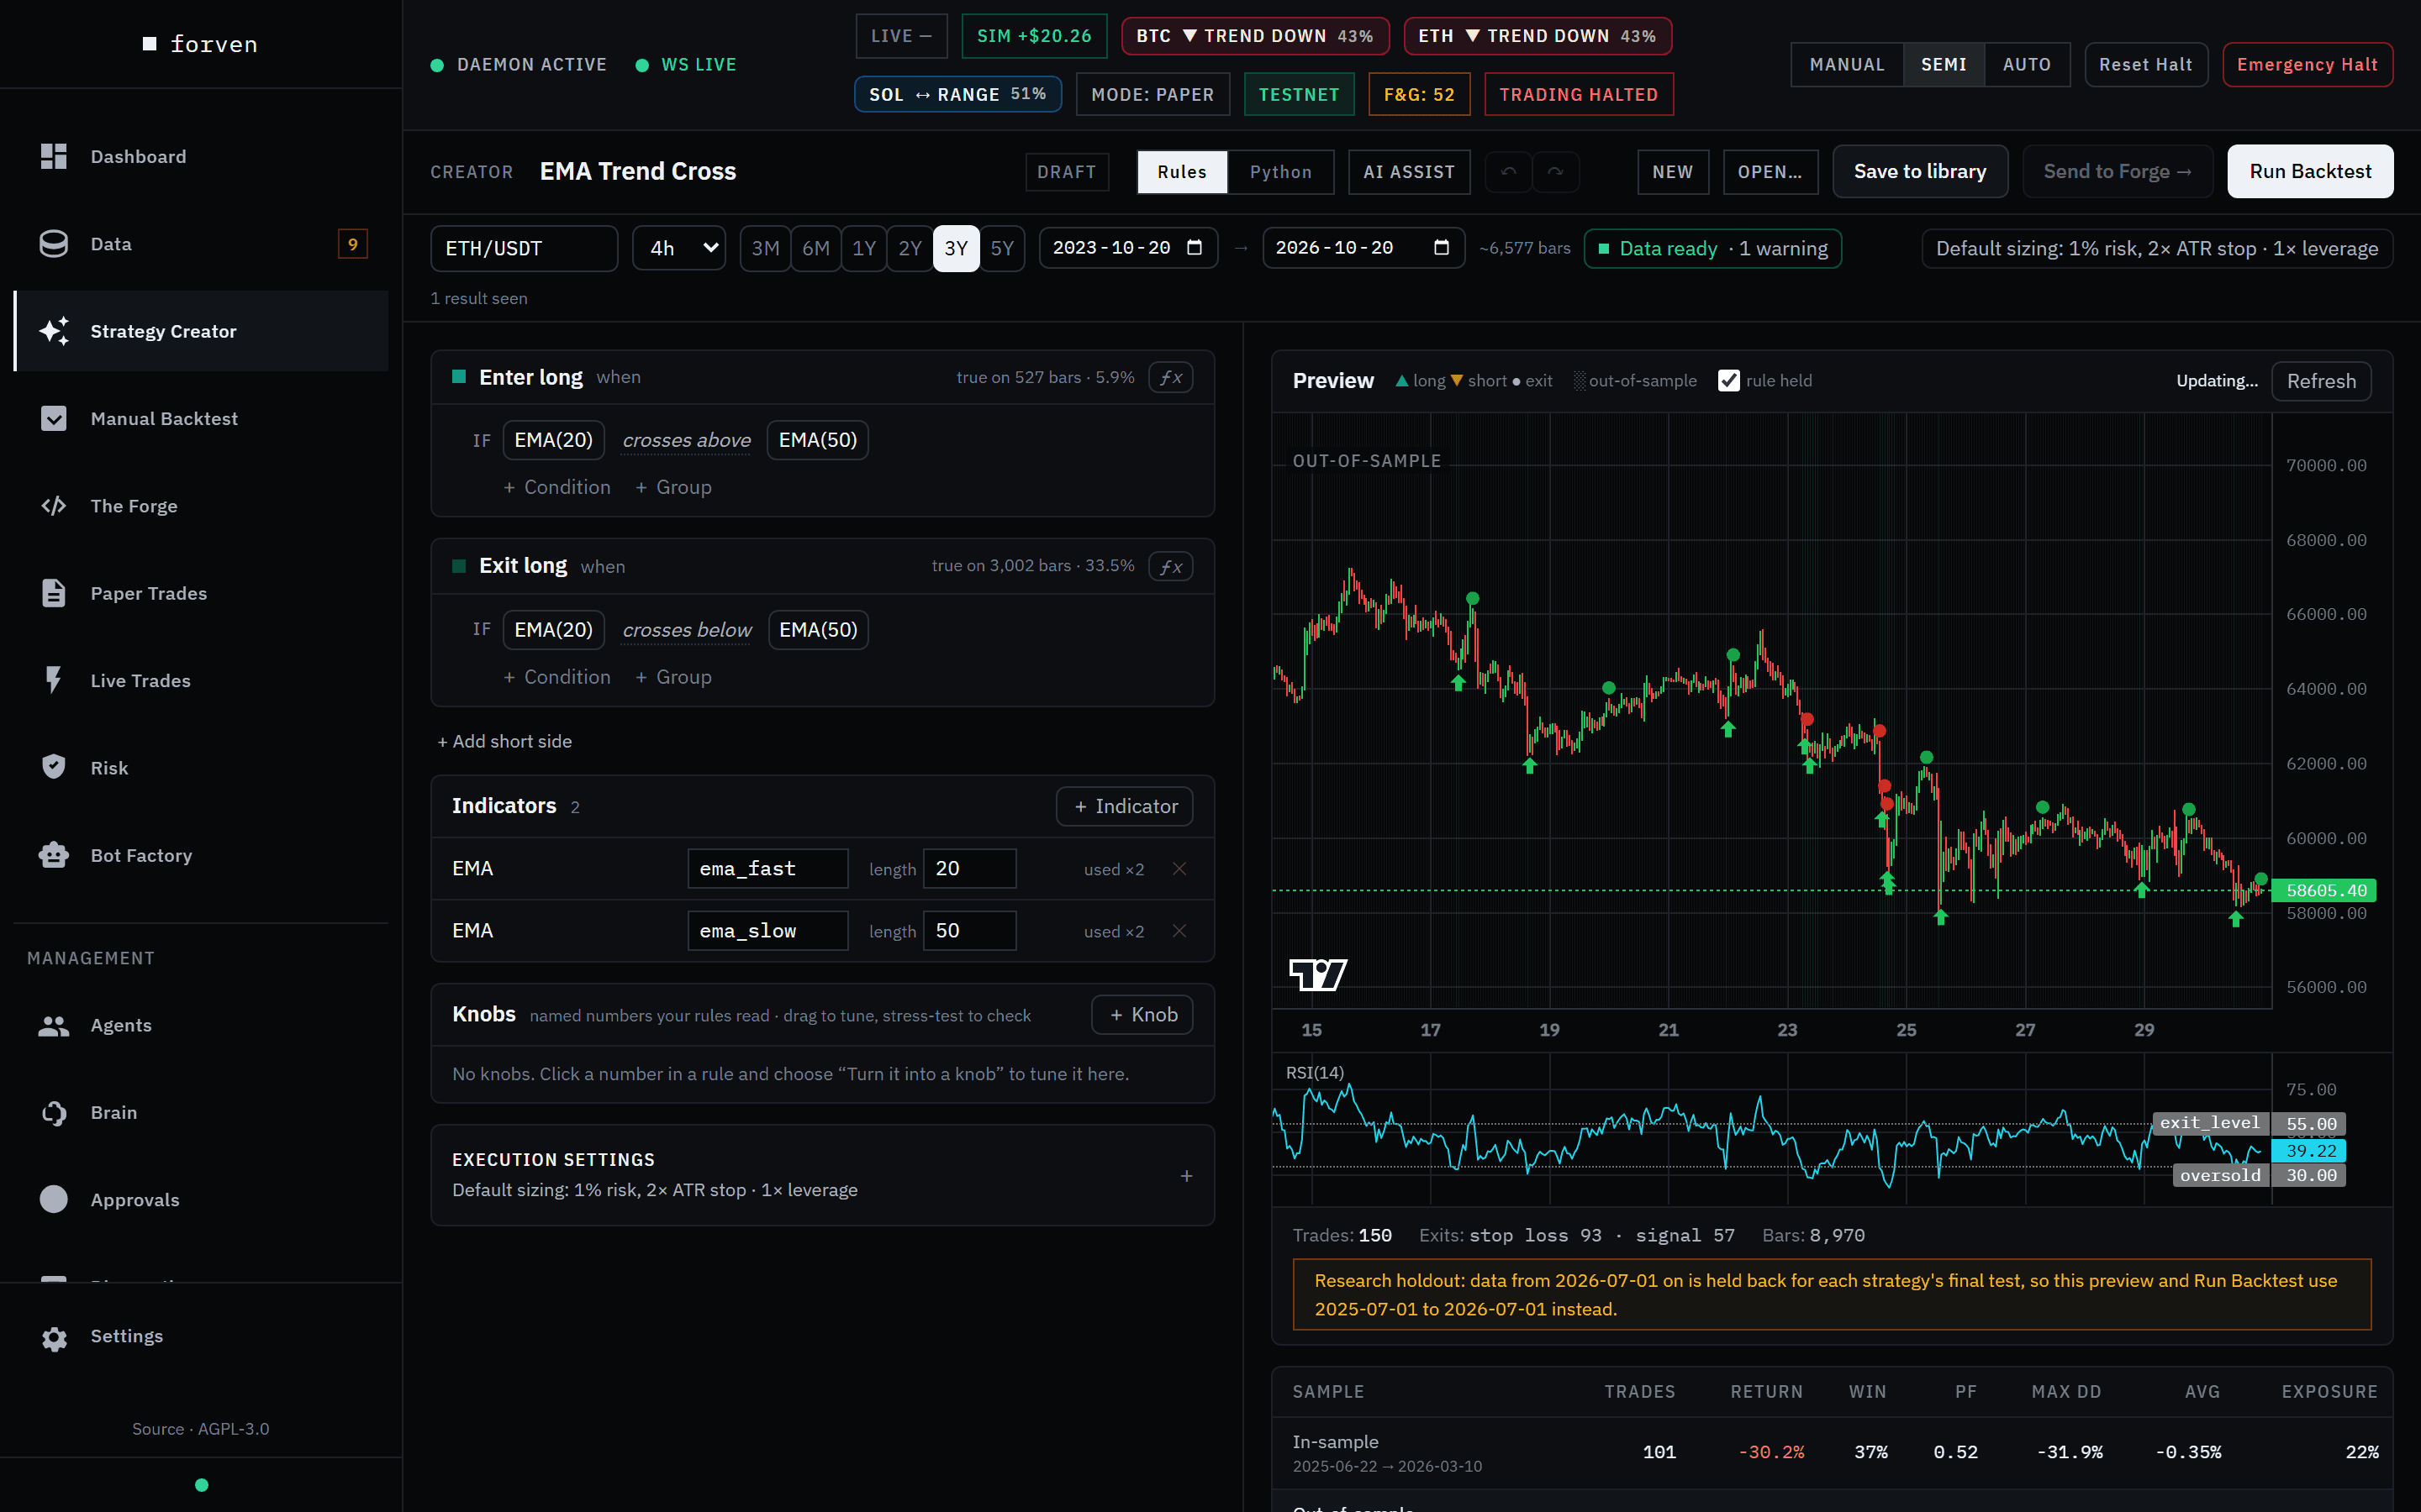Screen dimensions: 2421x1512
Task: Open the start date calendar picker icon
Action: click(1195, 248)
